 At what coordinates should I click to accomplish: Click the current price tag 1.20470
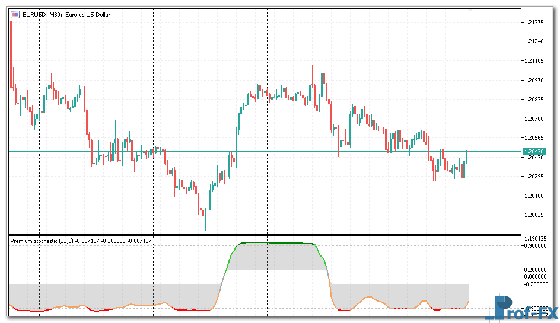[534, 152]
